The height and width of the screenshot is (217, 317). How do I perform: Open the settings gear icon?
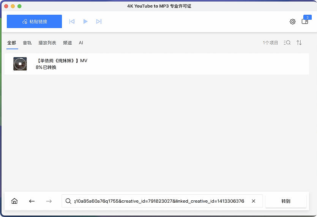pos(292,22)
